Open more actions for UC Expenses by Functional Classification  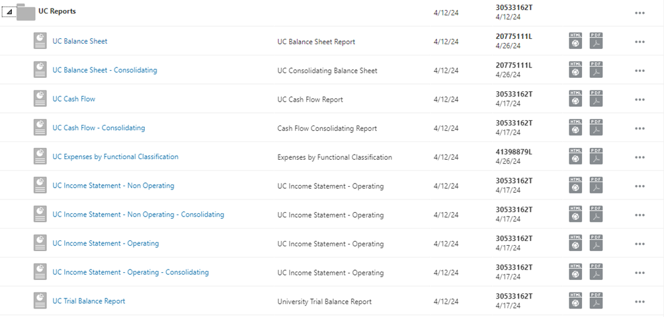pos(640,157)
